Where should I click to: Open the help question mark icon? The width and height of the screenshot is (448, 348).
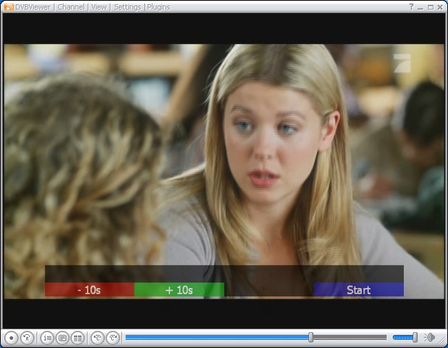tap(411, 7)
